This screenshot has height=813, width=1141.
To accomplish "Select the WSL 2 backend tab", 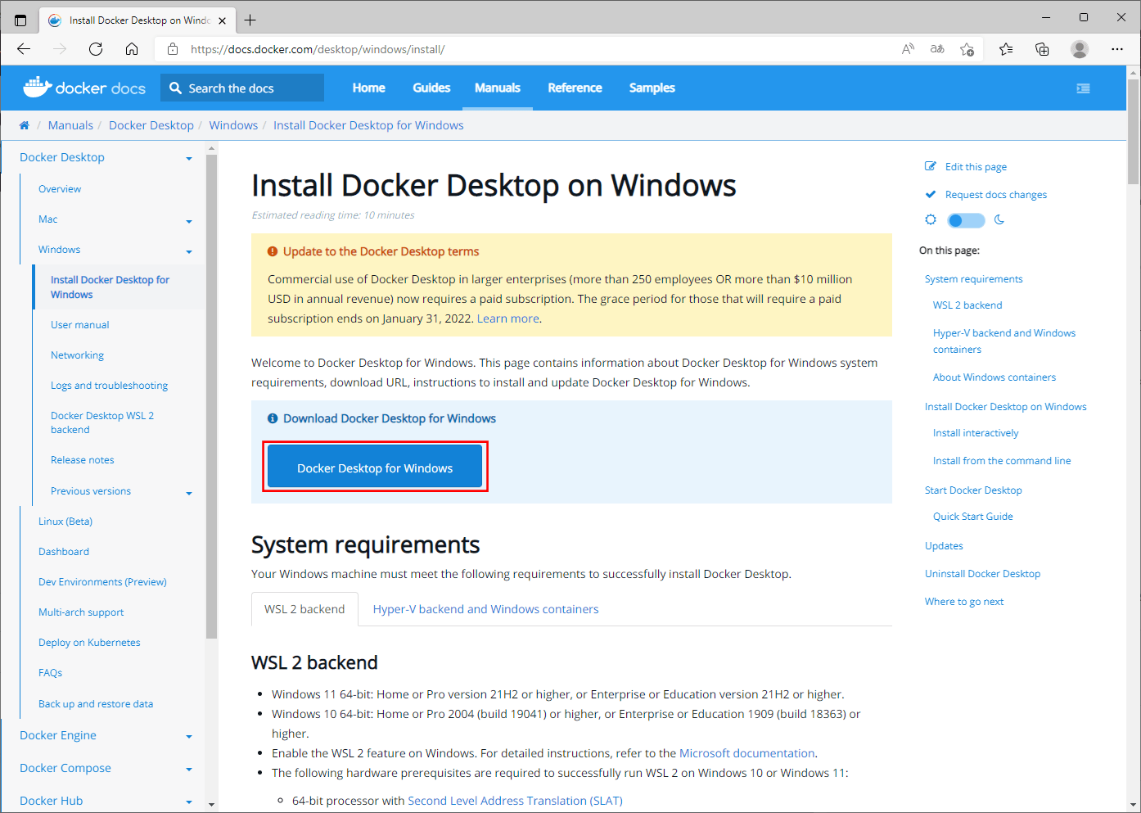I will [x=304, y=609].
